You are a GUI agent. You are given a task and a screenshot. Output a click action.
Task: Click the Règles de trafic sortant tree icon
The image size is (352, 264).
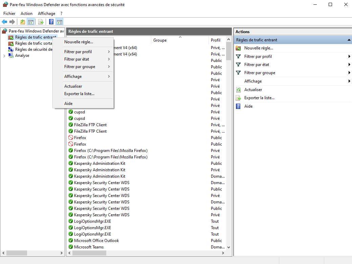click(11, 43)
